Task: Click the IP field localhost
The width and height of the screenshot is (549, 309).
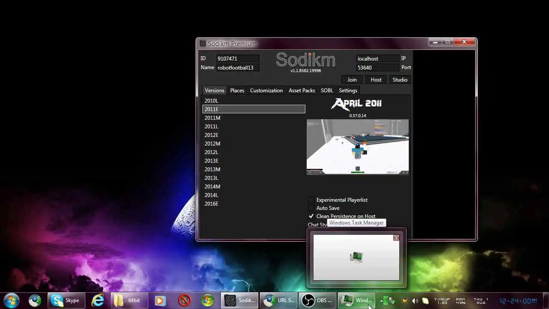Action: pyautogui.click(x=377, y=58)
